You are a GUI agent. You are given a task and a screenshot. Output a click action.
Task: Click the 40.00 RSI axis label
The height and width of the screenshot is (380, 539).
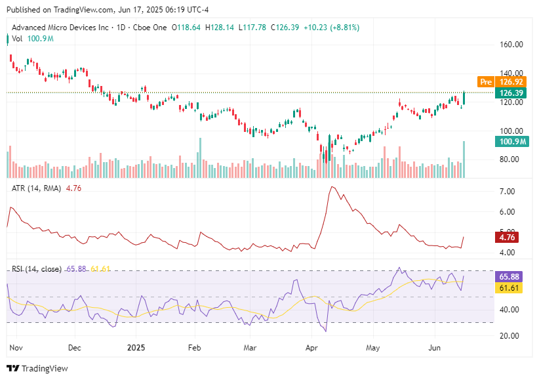[x=509, y=310]
